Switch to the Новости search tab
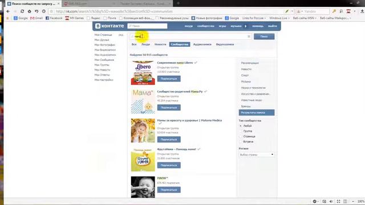The height and width of the screenshot is (205, 365). point(160,44)
